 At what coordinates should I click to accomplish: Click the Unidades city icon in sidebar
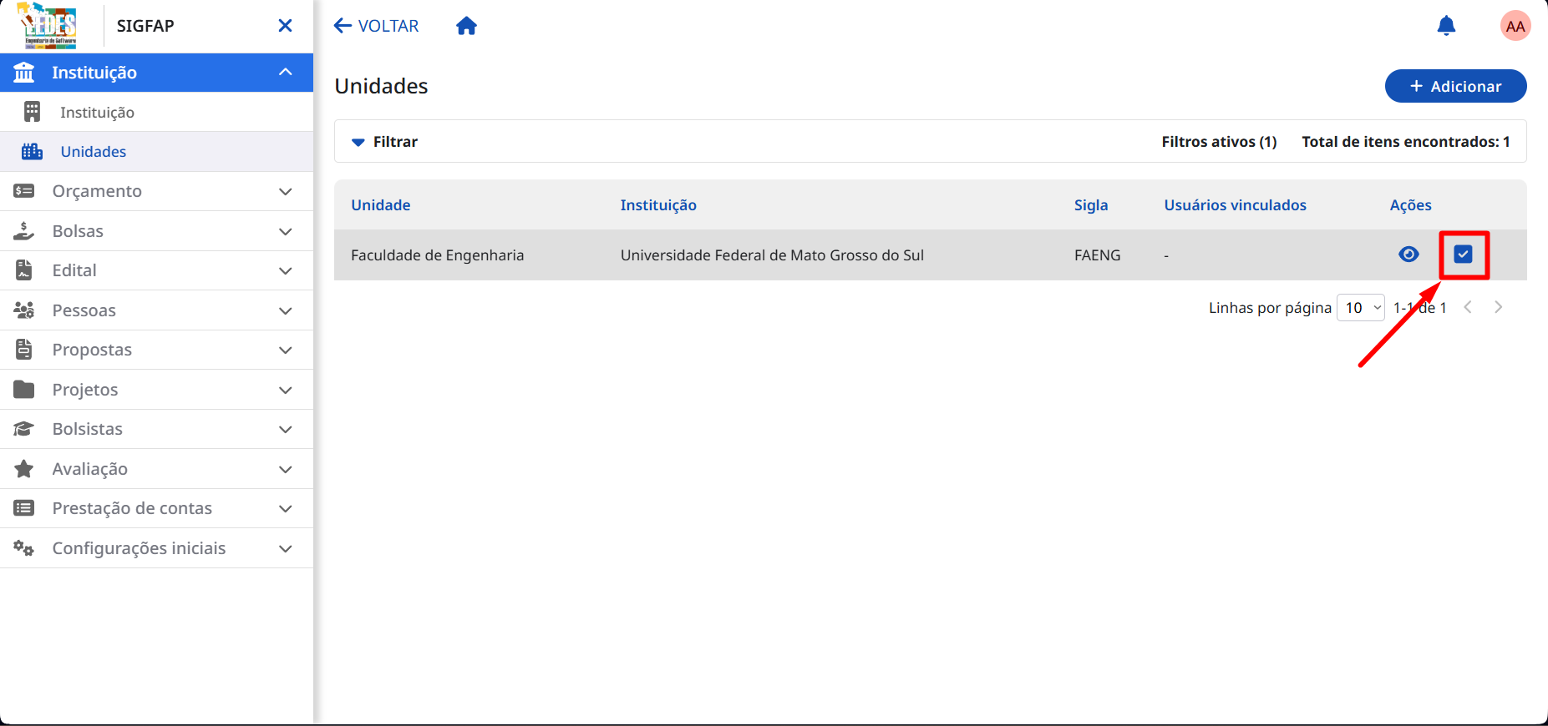point(32,151)
